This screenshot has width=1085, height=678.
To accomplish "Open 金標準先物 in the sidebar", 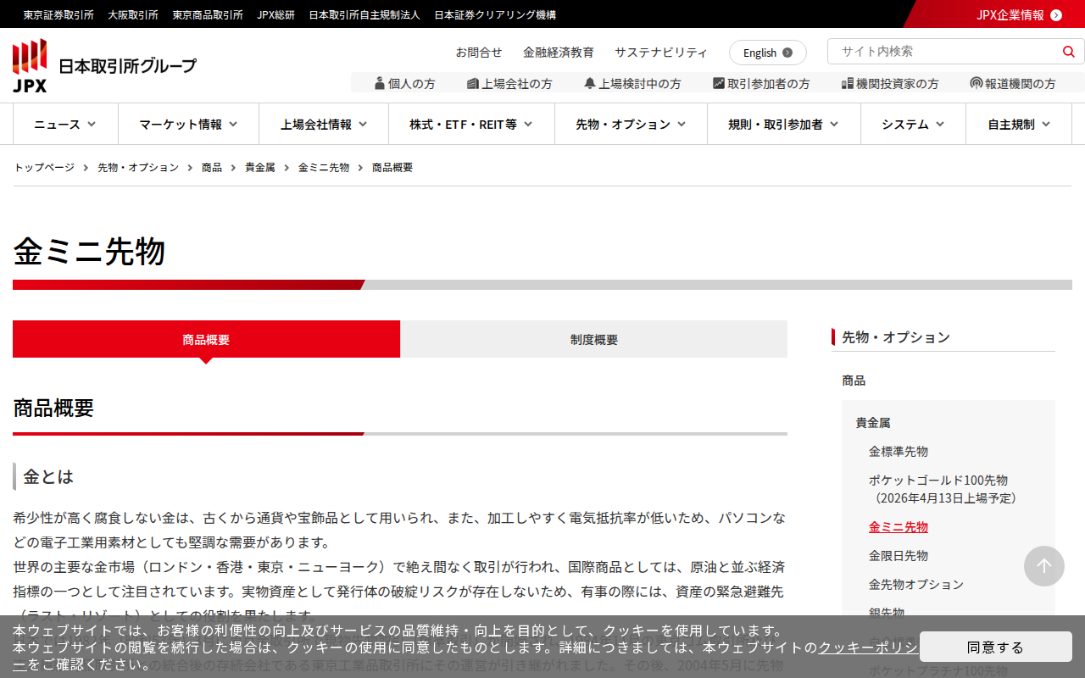I will click(x=899, y=451).
